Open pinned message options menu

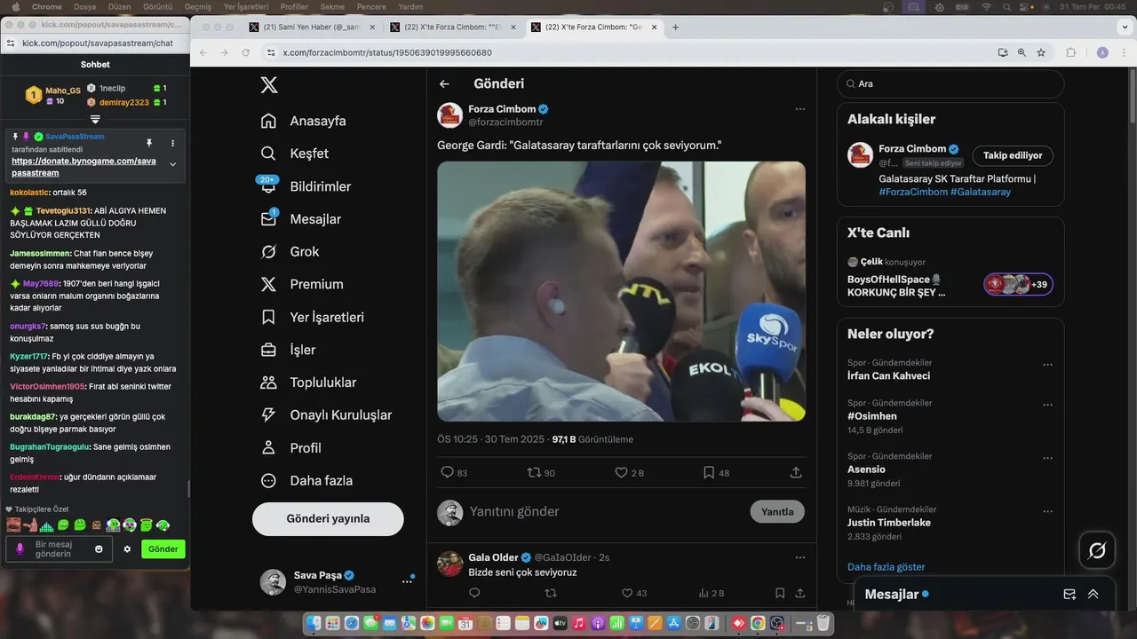point(172,143)
